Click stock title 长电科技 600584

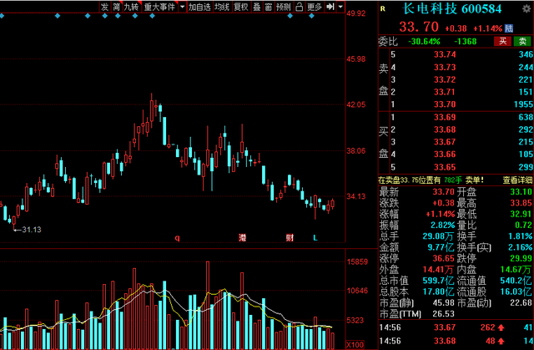[452, 9]
